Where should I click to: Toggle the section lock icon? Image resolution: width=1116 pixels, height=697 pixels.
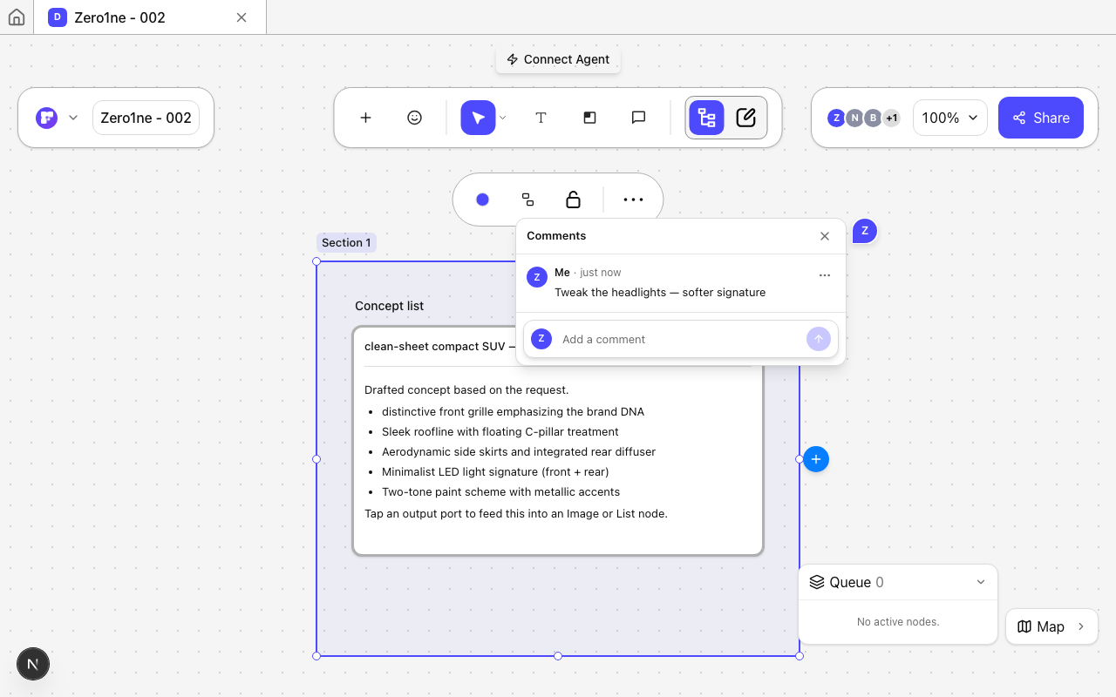pos(573,200)
